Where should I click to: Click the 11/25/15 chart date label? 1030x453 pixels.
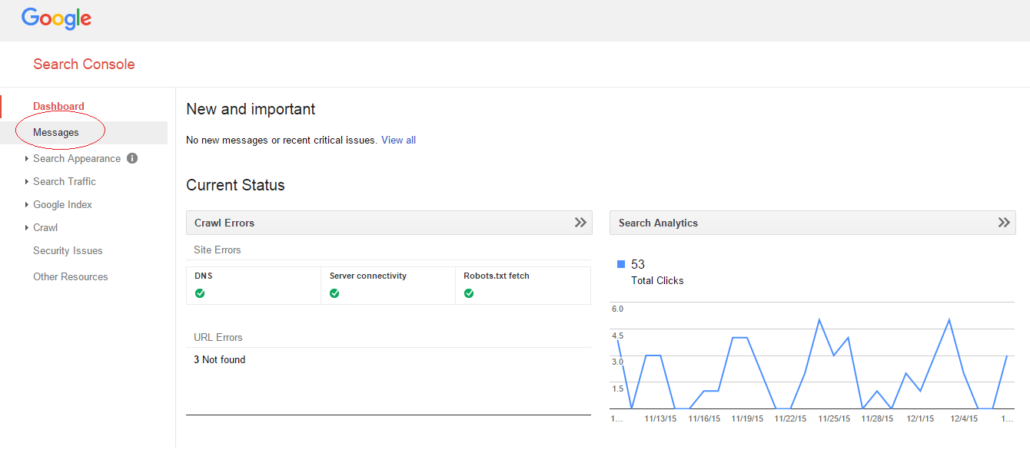tap(834, 418)
